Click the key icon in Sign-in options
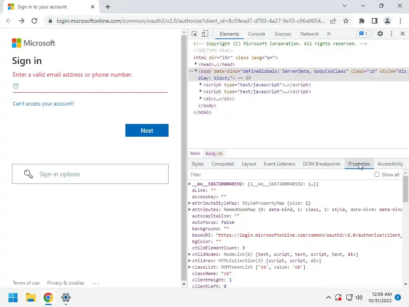The height and width of the screenshot is (307, 409). [x=28, y=174]
